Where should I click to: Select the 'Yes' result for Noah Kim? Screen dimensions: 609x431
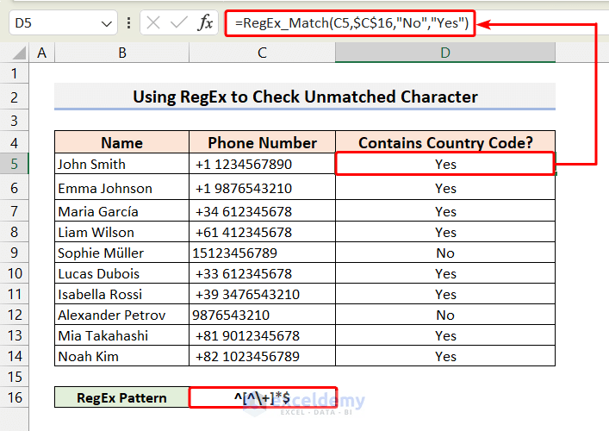(445, 356)
